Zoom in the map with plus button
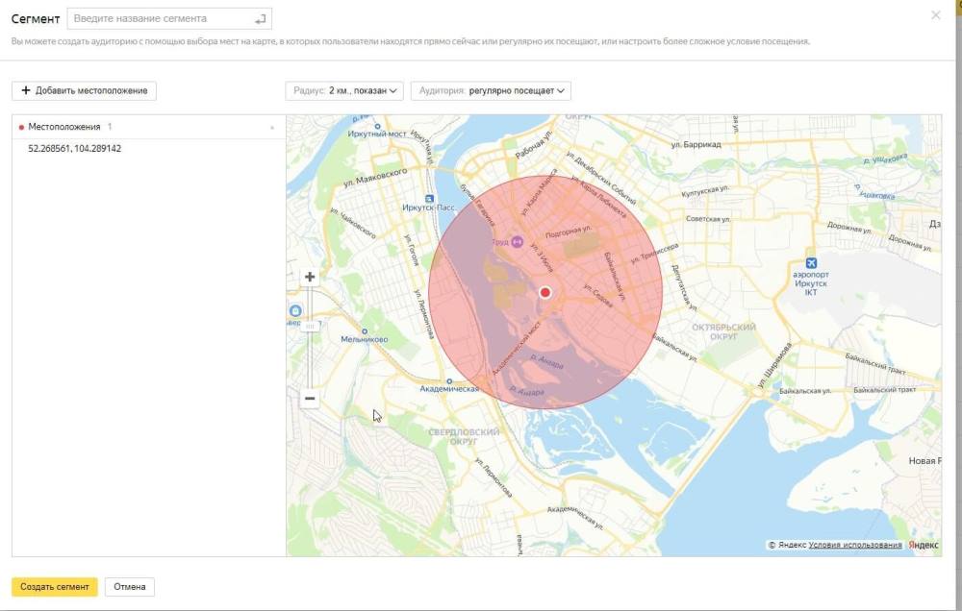Screen dimensions: 962x611 (310, 277)
